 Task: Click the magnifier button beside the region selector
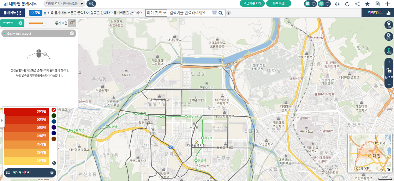[91, 4]
